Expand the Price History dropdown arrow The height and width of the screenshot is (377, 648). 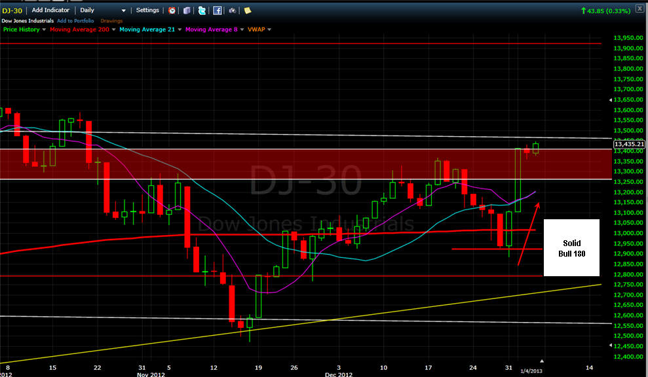(x=44, y=29)
